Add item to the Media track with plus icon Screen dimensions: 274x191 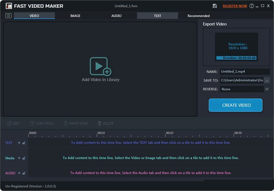pos(19,158)
